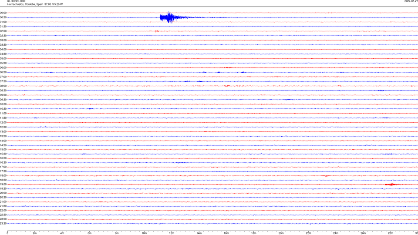The image size is (418, 235).
Task: Click the 03:00 time label
Action: point(3,40)
